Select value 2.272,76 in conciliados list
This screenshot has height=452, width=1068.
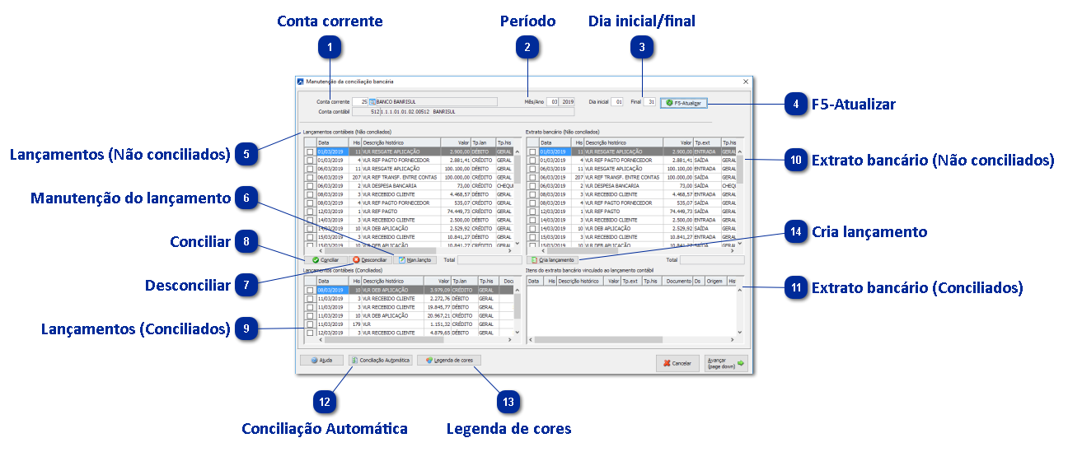coord(438,298)
